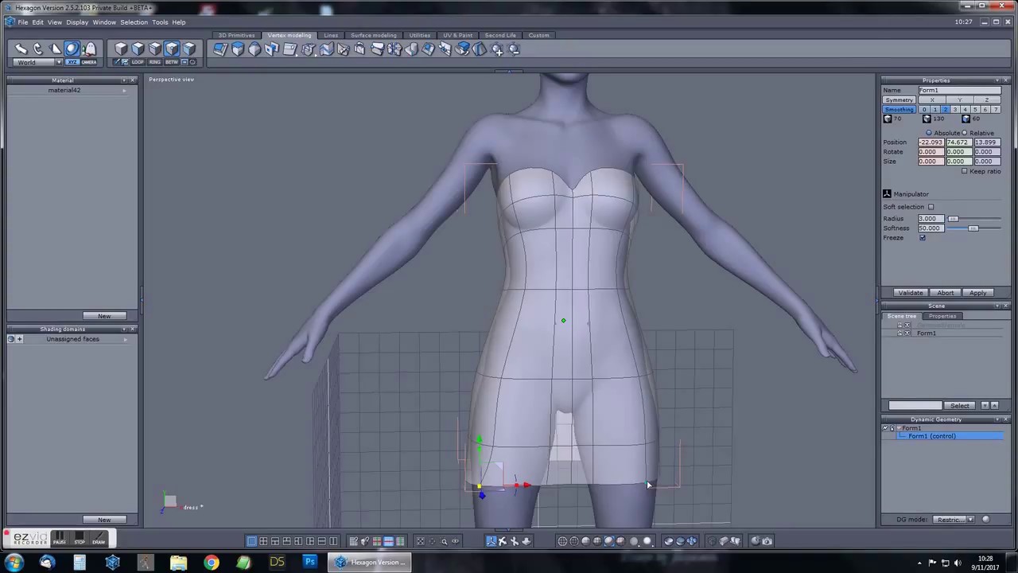This screenshot has width=1018, height=573.
Task: Toggle symmetry on X axis
Action: point(932,100)
